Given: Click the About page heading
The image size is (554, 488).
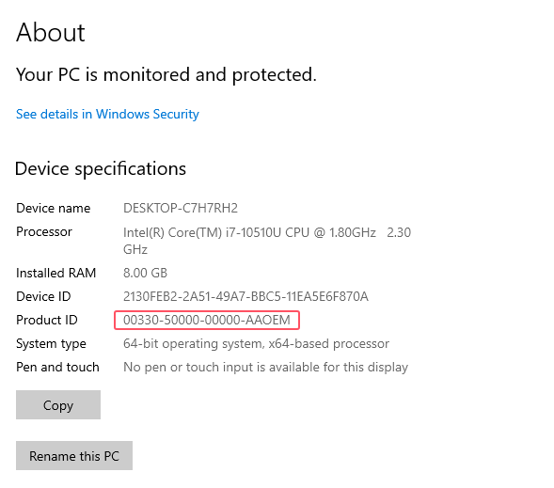Looking at the screenshot, I should click(51, 32).
